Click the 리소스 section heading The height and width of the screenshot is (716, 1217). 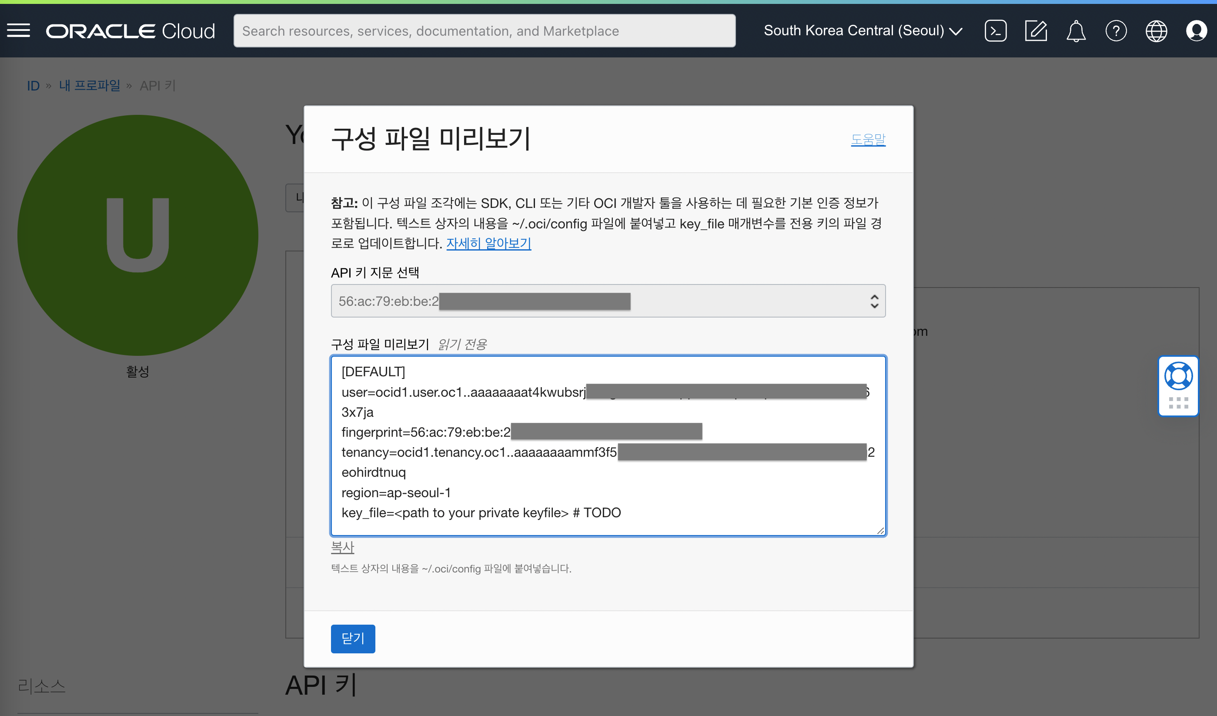tap(41, 686)
